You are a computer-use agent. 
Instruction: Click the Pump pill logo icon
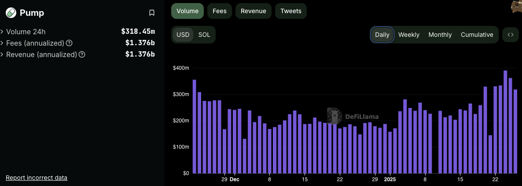[11, 13]
